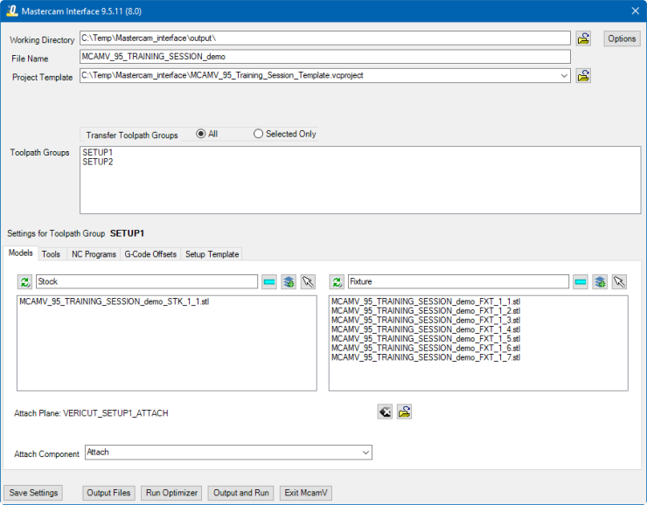Click the Fixture name input field
The height and width of the screenshot is (505, 647).
[x=458, y=281]
